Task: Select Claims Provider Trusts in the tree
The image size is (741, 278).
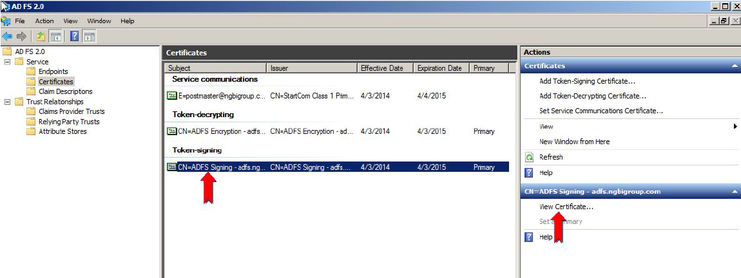Action: [72, 111]
